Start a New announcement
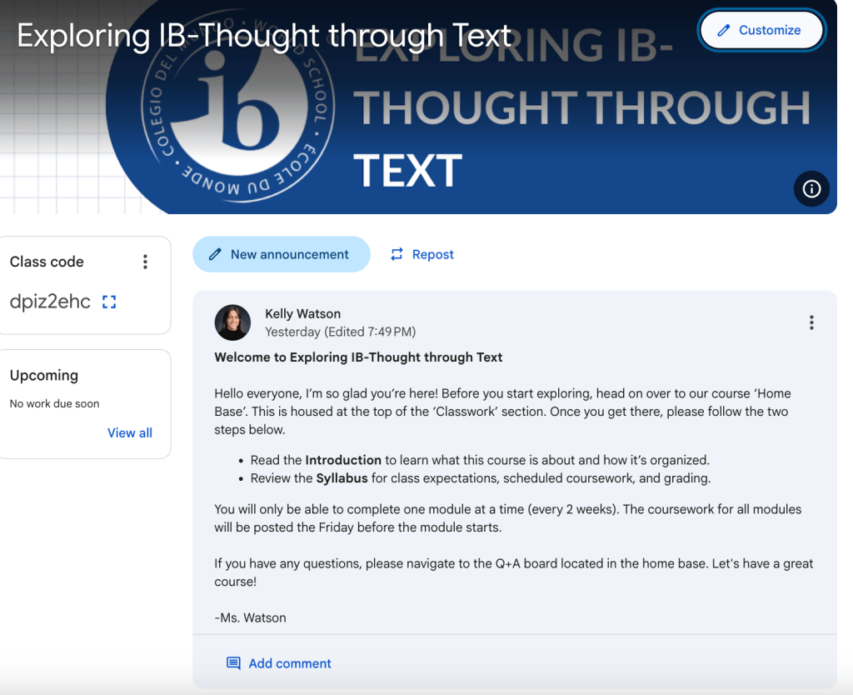The width and height of the screenshot is (853, 695). [282, 254]
